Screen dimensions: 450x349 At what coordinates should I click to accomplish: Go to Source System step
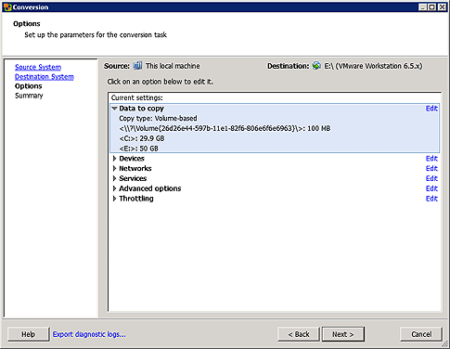38,67
